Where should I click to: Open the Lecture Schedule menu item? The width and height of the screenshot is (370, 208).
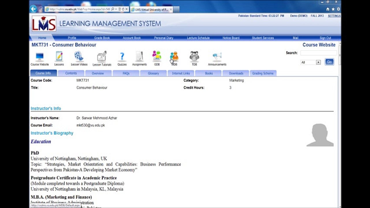click(198, 38)
